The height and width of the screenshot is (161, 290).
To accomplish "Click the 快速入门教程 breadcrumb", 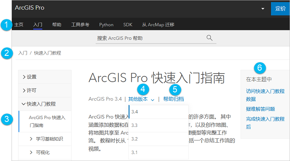I will pyautogui.click(x=48, y=53).
